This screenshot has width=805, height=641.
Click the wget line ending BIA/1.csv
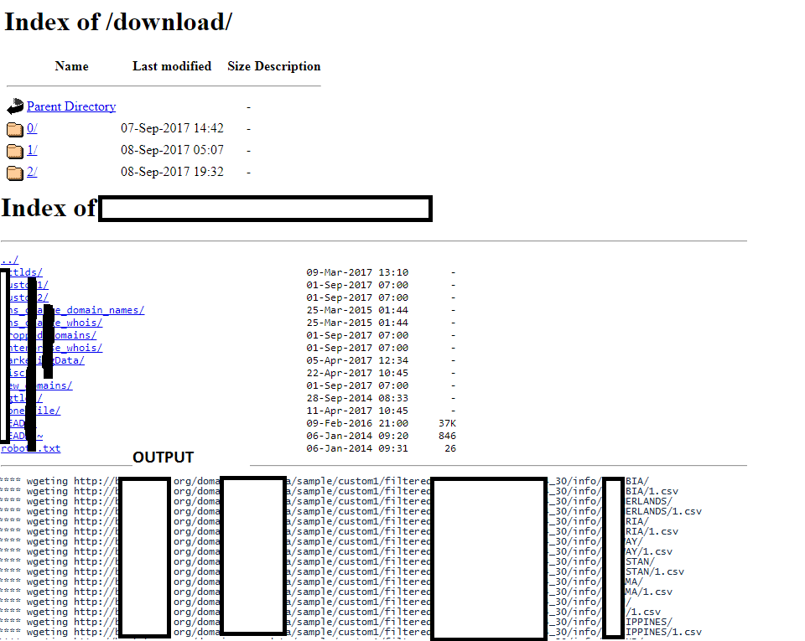pos(340,491)
